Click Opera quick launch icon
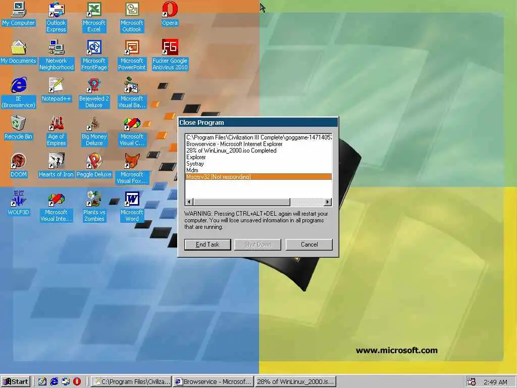517x388 pixels. click(77, 382)
